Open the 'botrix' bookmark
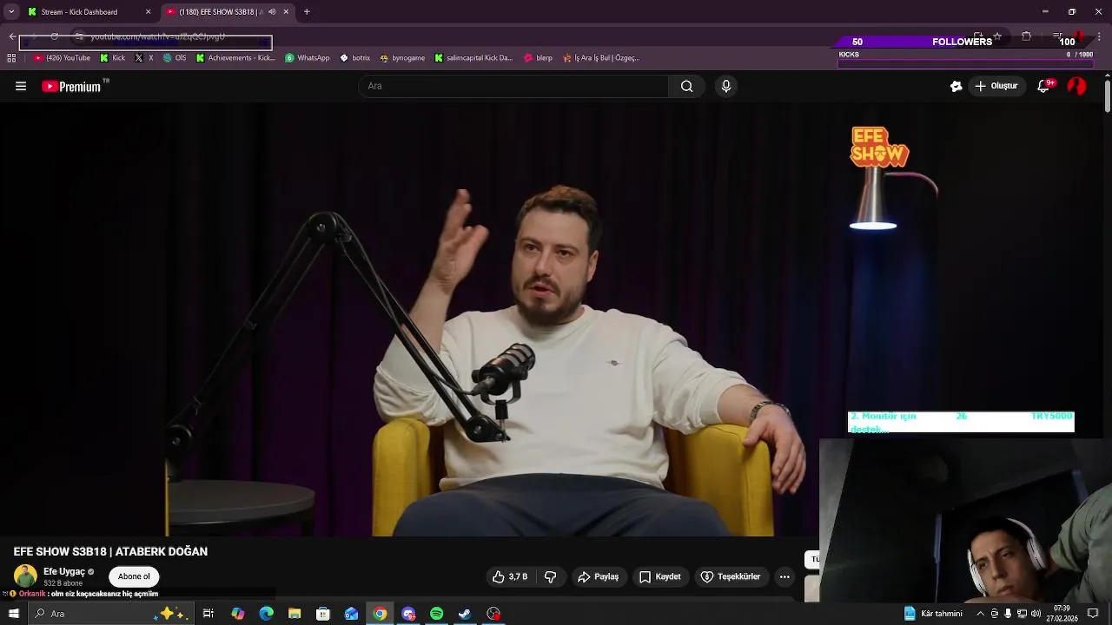 [354, 58]
